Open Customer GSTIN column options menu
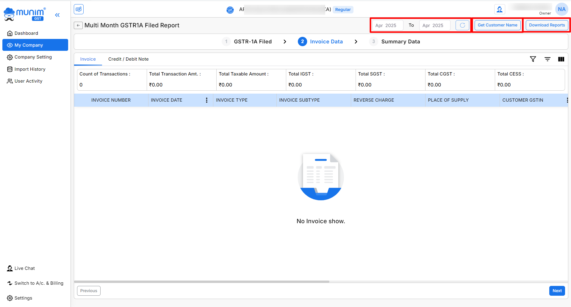Viewport: 571px width, 307px height. click(x=567, y=100)
